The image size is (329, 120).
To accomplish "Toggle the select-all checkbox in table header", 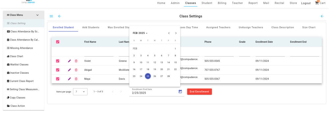I will (x=58, y=42).
